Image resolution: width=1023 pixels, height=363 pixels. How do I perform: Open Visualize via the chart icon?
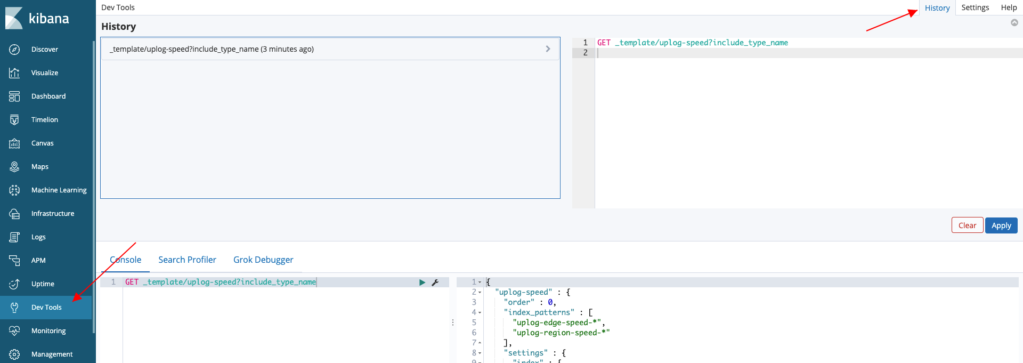coord(14,73)
